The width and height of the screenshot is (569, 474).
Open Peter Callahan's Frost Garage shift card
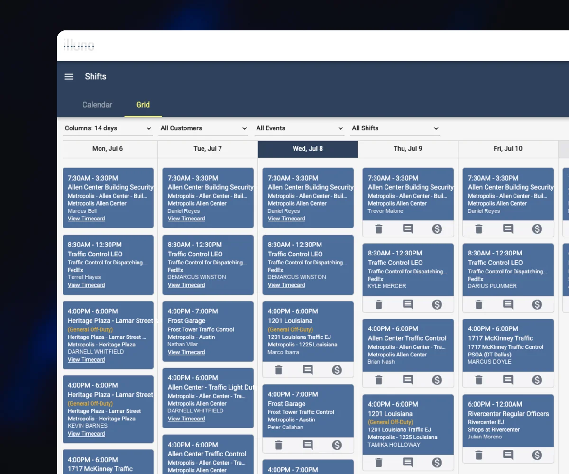(308, 410)
